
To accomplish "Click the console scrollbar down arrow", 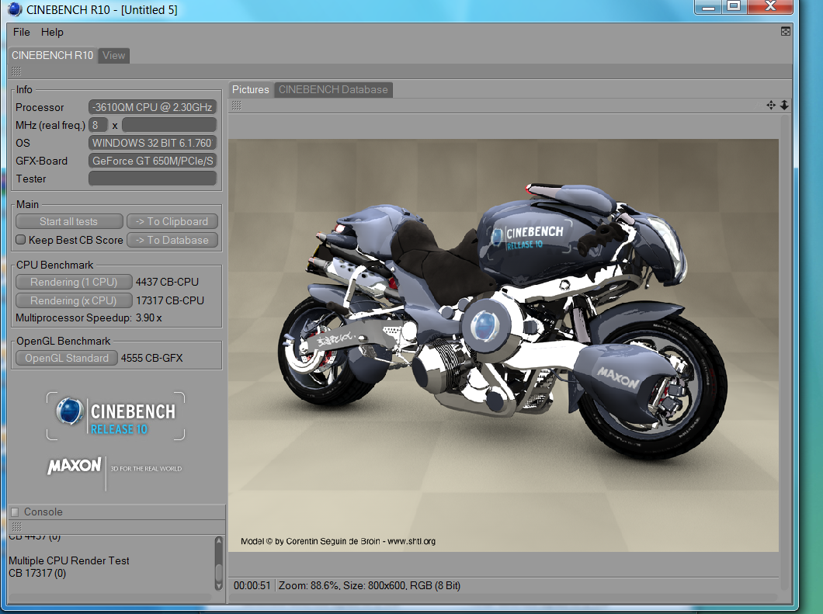I will (219, 585).
